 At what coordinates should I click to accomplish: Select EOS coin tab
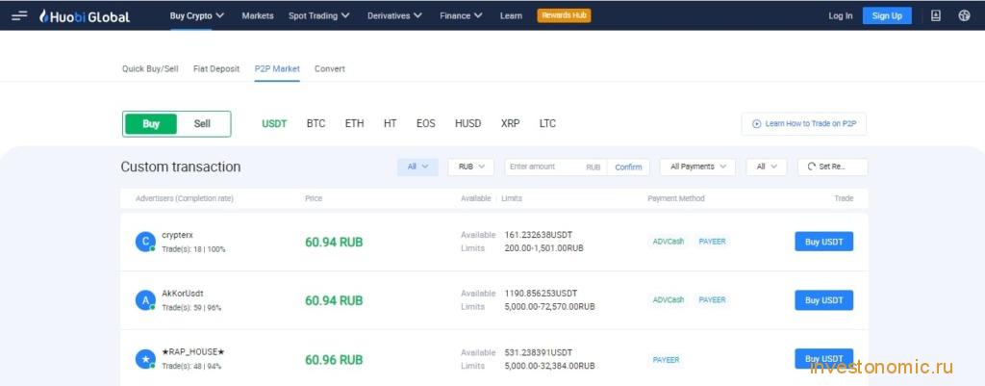point(425,124)
